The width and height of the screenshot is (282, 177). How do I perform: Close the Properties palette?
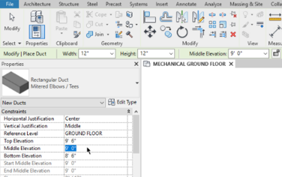[x=136, y=64]
